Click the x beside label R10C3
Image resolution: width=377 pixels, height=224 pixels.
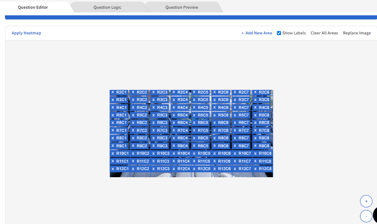(x=153, y=154)
